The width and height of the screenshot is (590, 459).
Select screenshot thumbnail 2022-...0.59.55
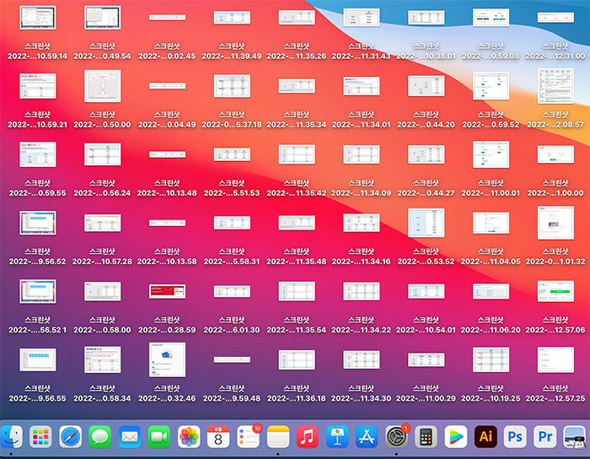pos(38,154)
